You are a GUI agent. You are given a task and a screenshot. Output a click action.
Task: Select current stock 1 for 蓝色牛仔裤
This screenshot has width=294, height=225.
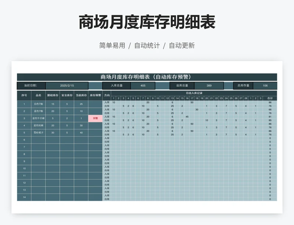[x=81, y=119]
